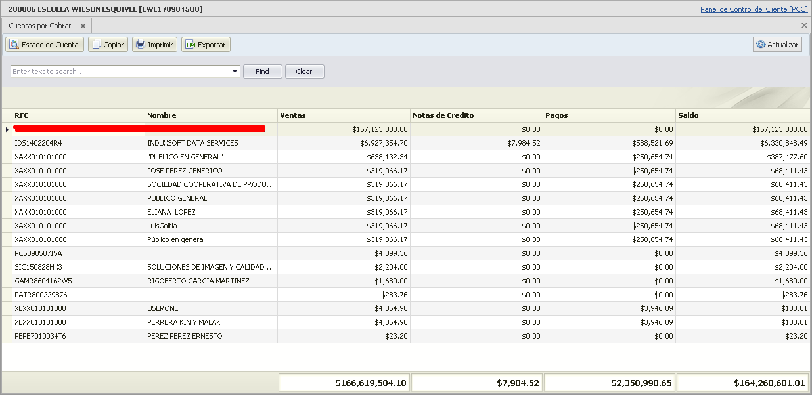Click the Copiar toolbar button
This screenshot has height=395, width=812.
108,45
